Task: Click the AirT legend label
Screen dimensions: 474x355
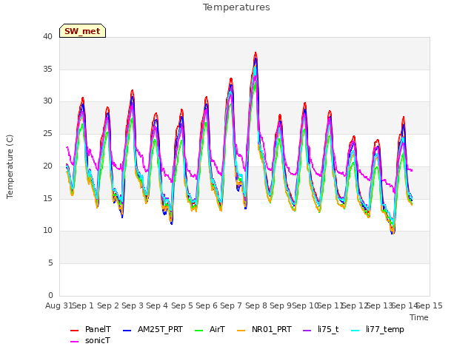Action: click(x=217, y=329)
